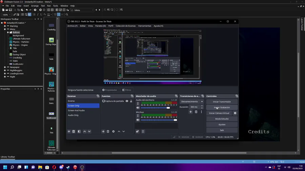Image resolution: width=305 pixels, height=171 pixels.
Task: Click Modo Estudio button
Action: pos(222,119)
